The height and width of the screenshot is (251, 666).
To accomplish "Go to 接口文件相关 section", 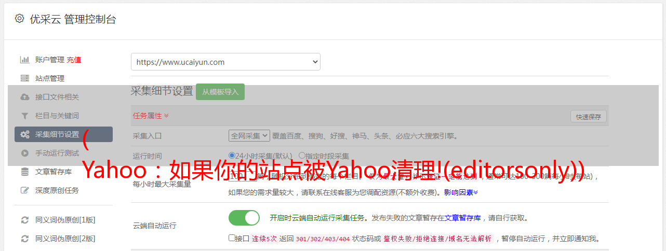I will (x=57, y=97).
